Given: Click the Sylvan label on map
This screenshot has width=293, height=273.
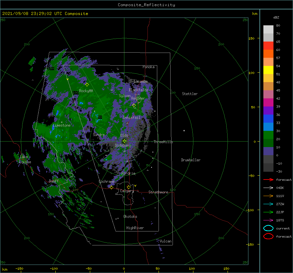Looking at the screenshot, I should [x=125, y=96].
